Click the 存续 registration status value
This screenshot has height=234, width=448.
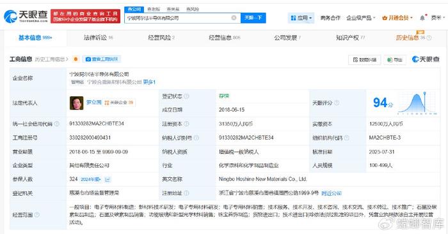click(224, 96)
